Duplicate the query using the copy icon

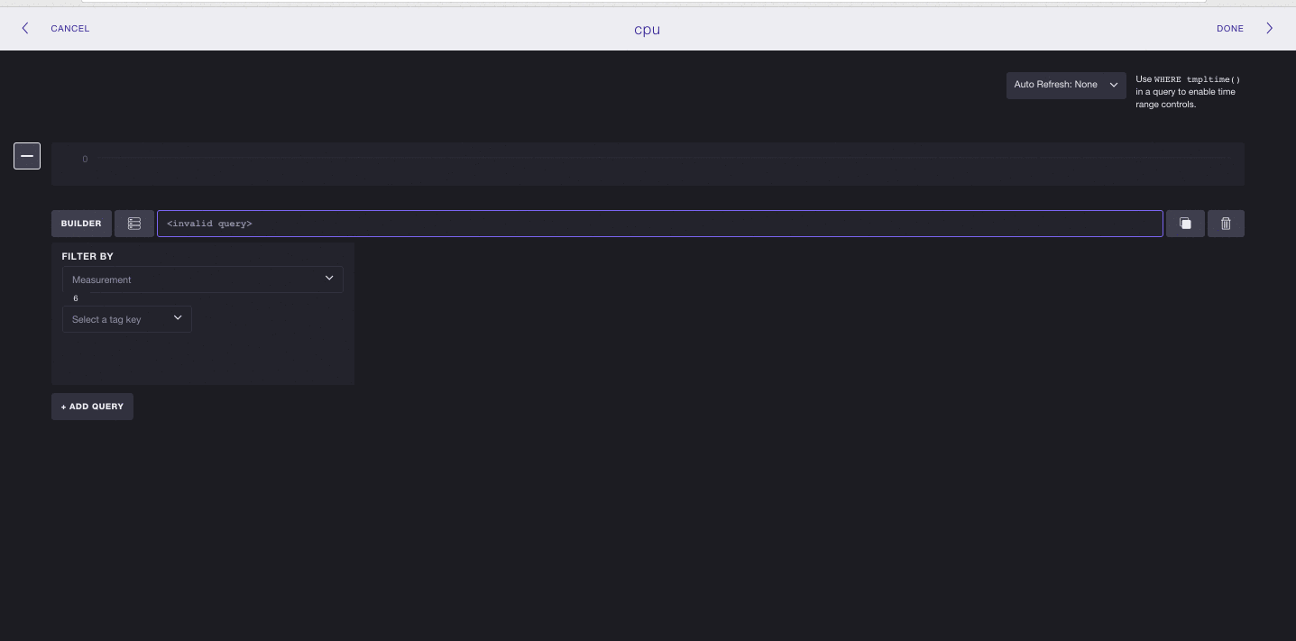pos(1185,224)
